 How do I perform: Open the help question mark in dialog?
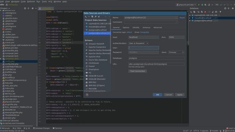pyautogui.click(x=87, y=95)
